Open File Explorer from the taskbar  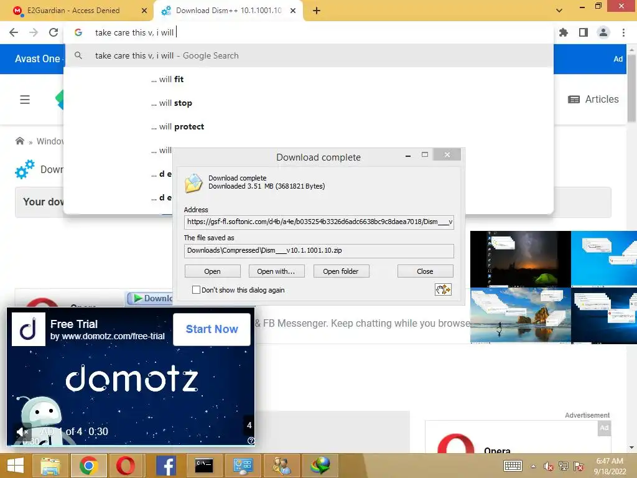[x=50, y=466]
